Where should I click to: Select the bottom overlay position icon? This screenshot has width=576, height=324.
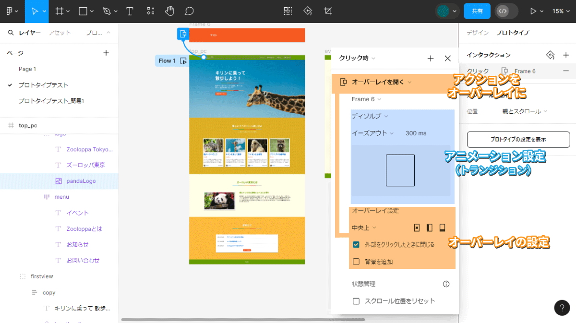[x=442, y=228]
